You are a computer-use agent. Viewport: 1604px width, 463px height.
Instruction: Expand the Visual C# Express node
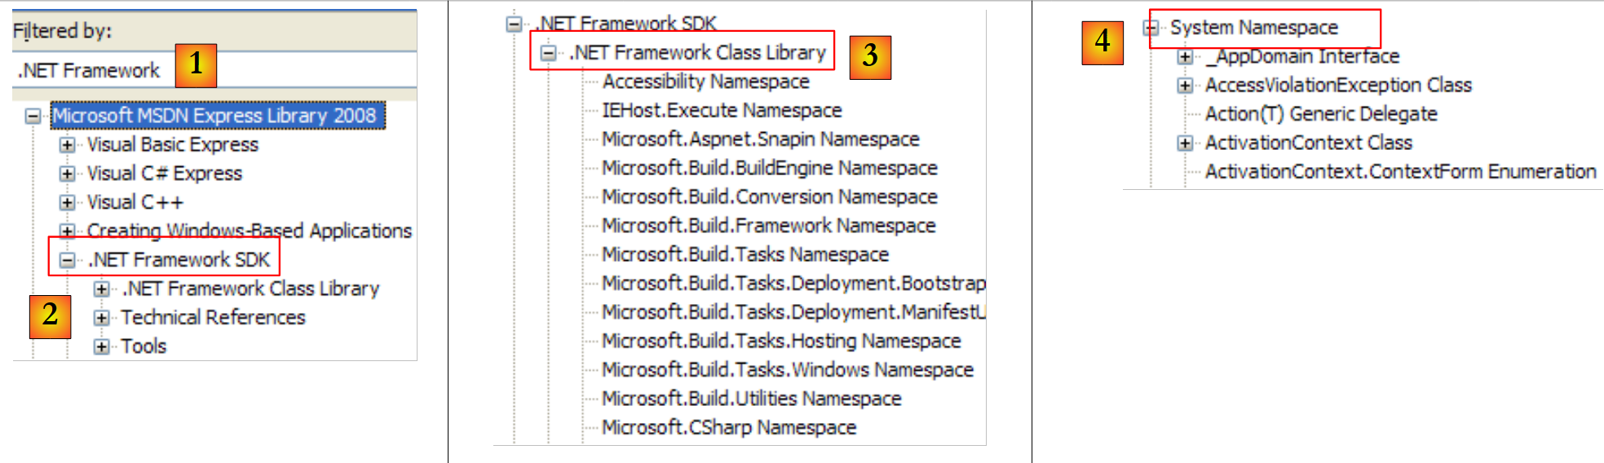pos(67,174)
